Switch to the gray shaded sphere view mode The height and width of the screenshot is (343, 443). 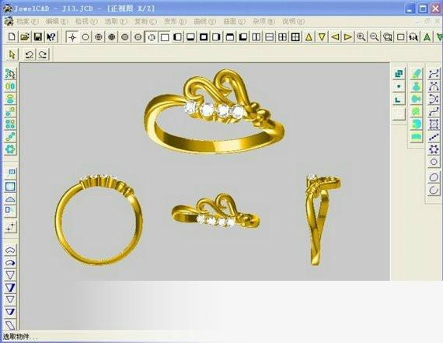click(124, 37)
